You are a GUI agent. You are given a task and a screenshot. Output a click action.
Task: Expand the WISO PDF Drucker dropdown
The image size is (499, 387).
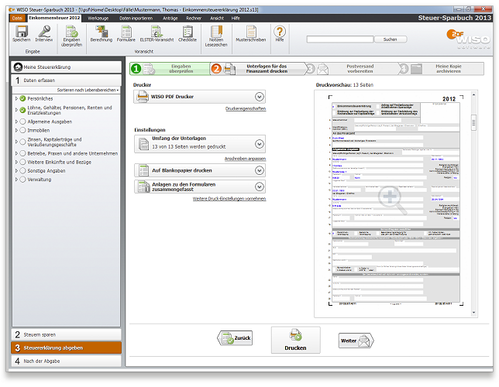(x=260, y=97)
